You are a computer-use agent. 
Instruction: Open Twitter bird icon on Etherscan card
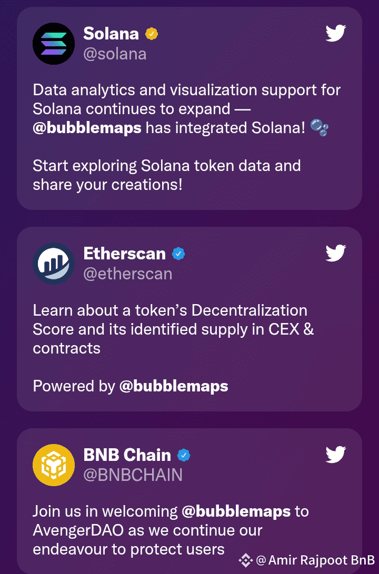(x=336, y=253)
